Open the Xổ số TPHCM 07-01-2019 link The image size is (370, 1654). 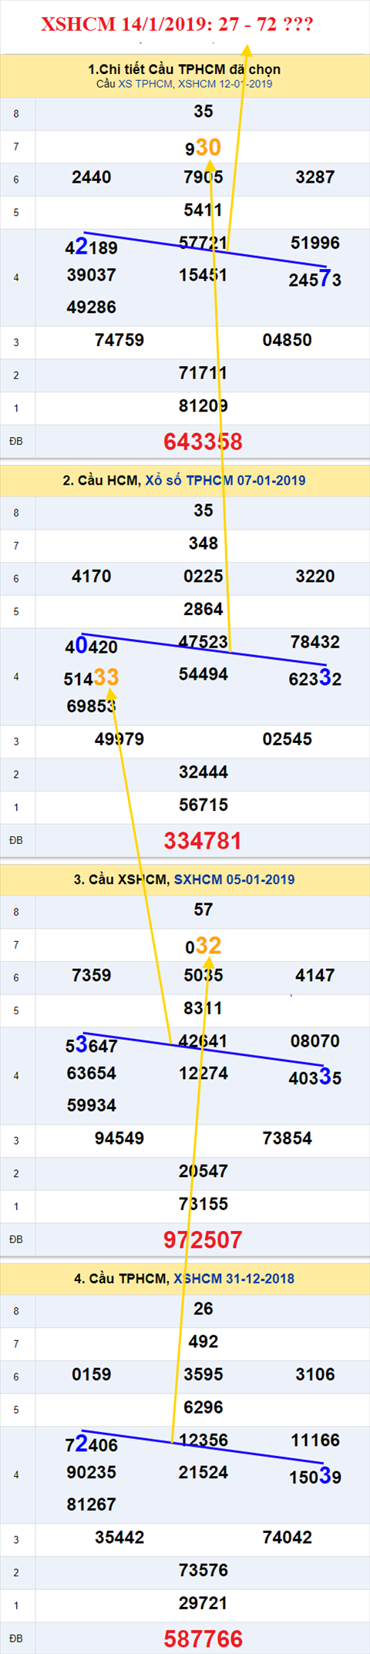coord(225,480)
